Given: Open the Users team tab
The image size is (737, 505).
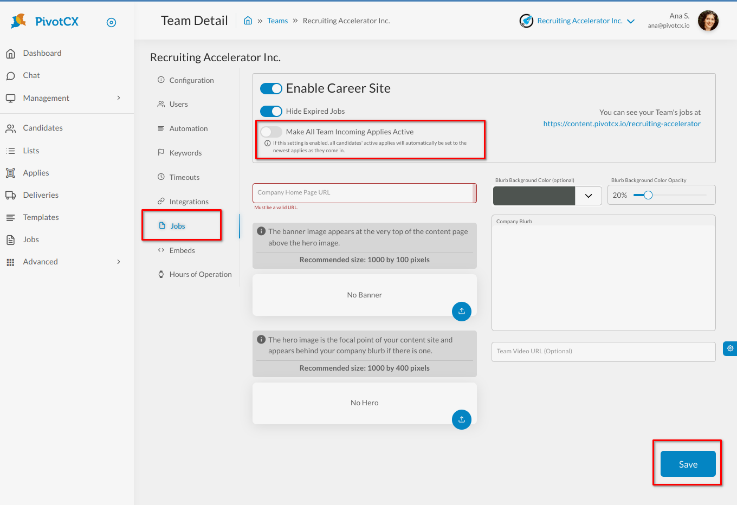Looking at the screenshot, I should (x=178, y=104).
